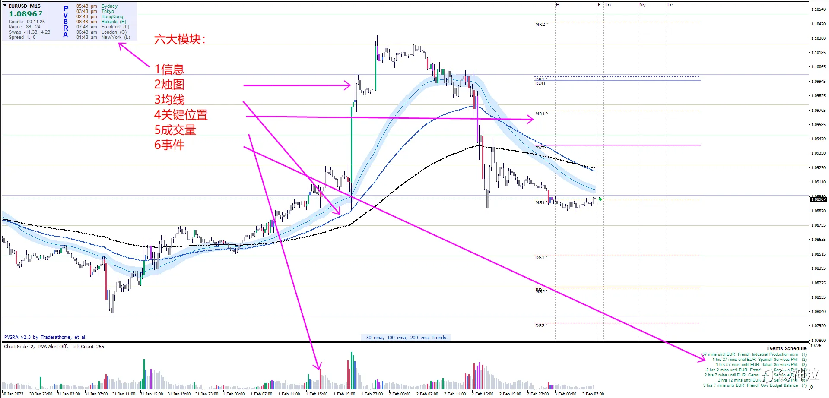This screenshot has height=398, width=829.
Task: Click the 1.08040 price on right axis
Action: (x=819, y=312)
